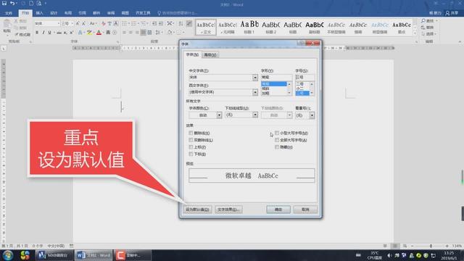Viewport: 464px width, 261px height.
Task: Enable the all caps checkbox
Action: point(277,140)
